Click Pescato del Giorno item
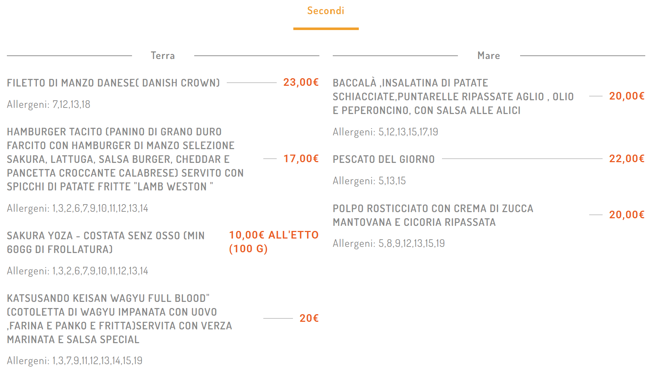The height and width of the screenshot is (375, 659). 383,159
